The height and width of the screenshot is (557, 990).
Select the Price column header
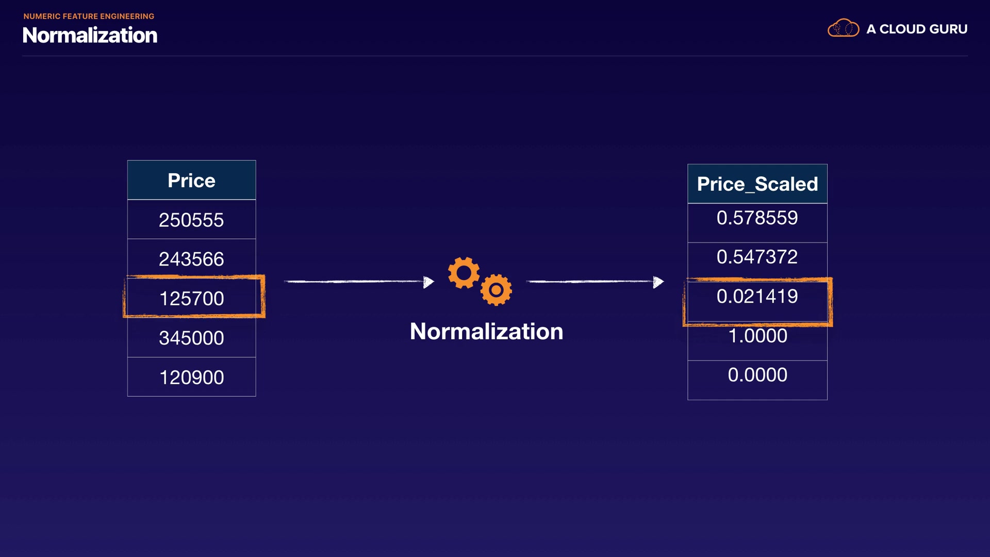pyautogui.click(x=191, y=181)
